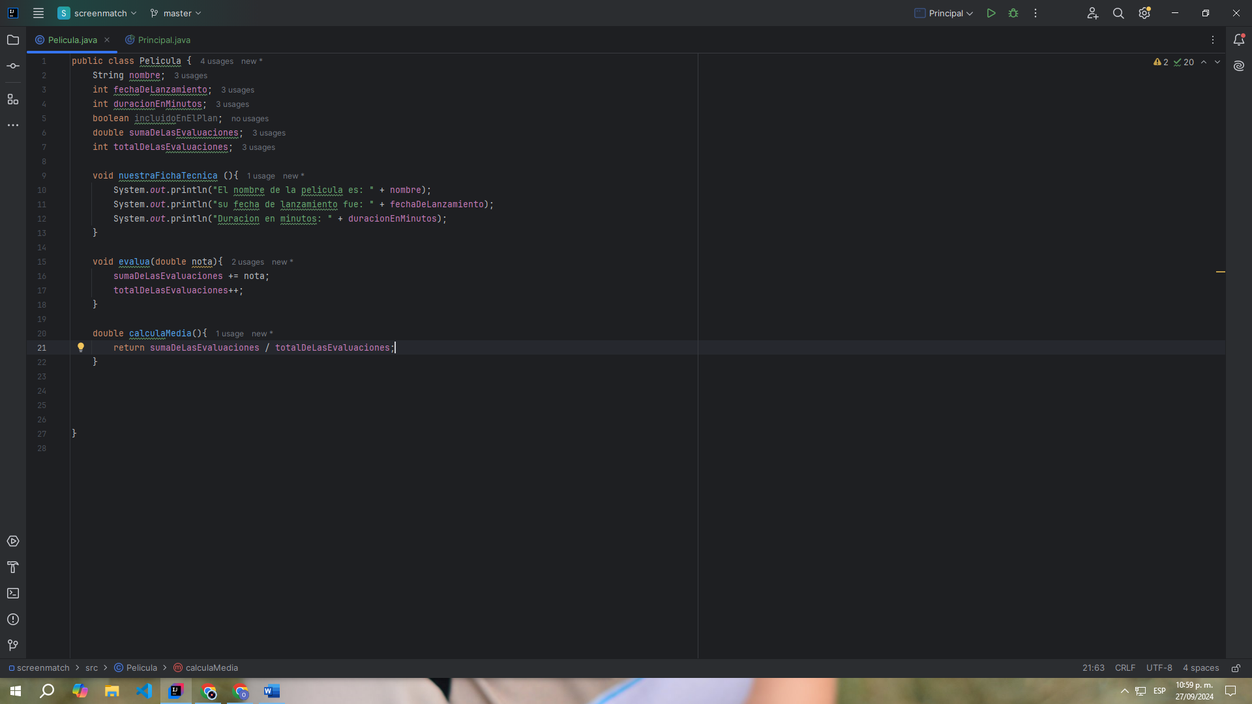Click the 21:63 line column indicator

point(1093,668)
